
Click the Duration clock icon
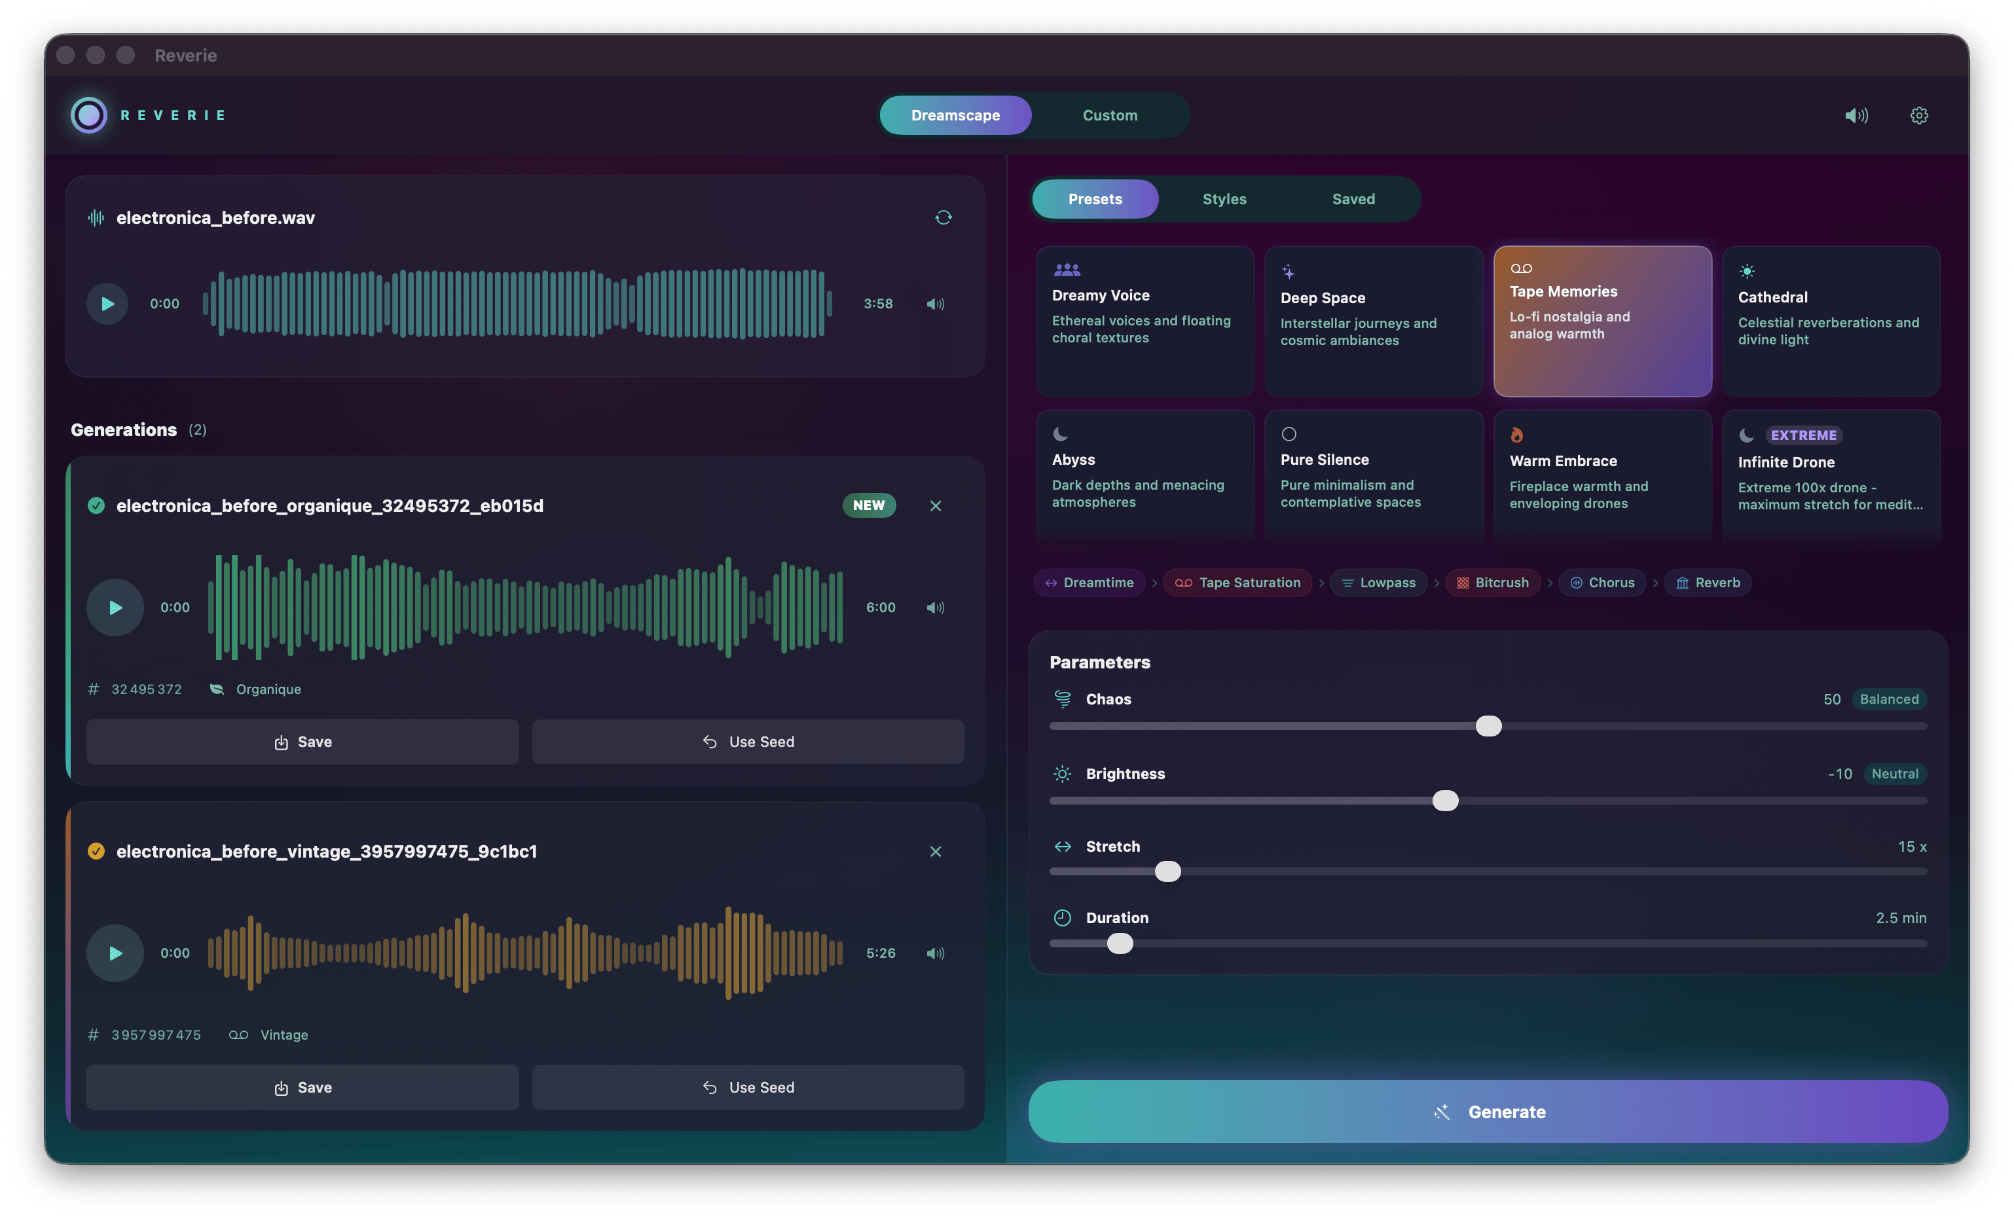[1062, 917]
